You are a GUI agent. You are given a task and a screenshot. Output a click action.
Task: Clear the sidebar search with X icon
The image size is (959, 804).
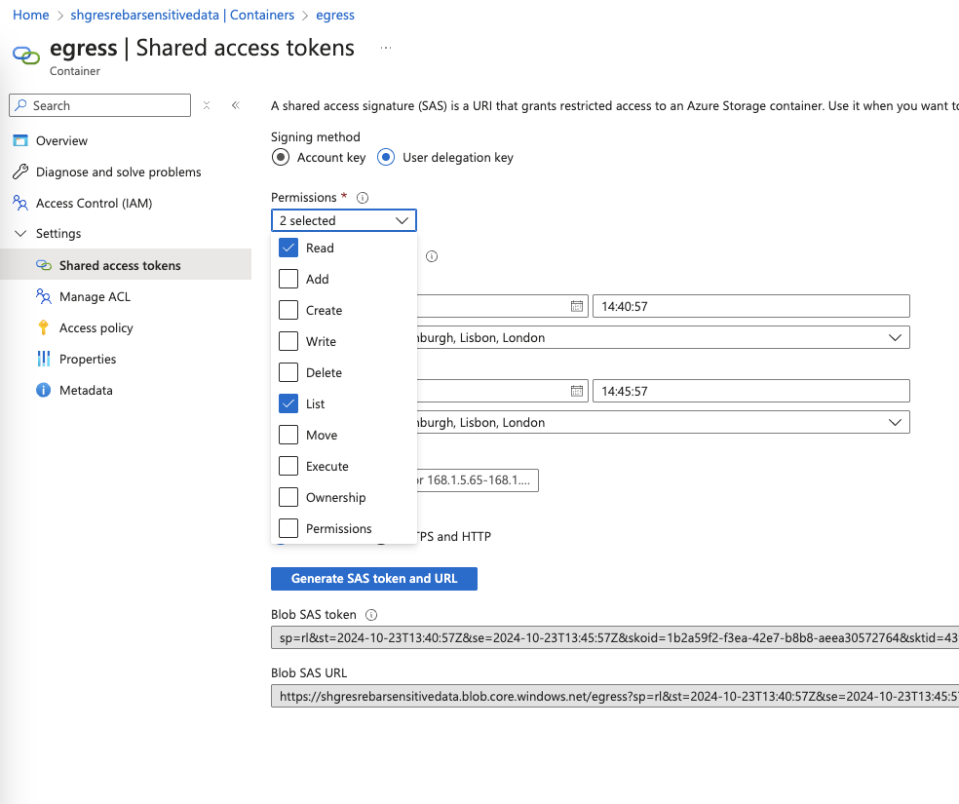207,105
